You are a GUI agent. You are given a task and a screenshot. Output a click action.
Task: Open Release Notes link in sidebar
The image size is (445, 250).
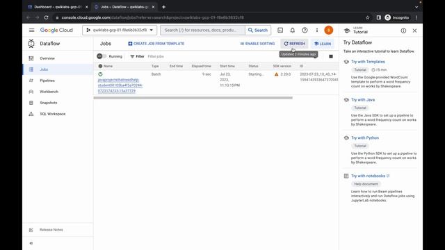click(51, 230)
